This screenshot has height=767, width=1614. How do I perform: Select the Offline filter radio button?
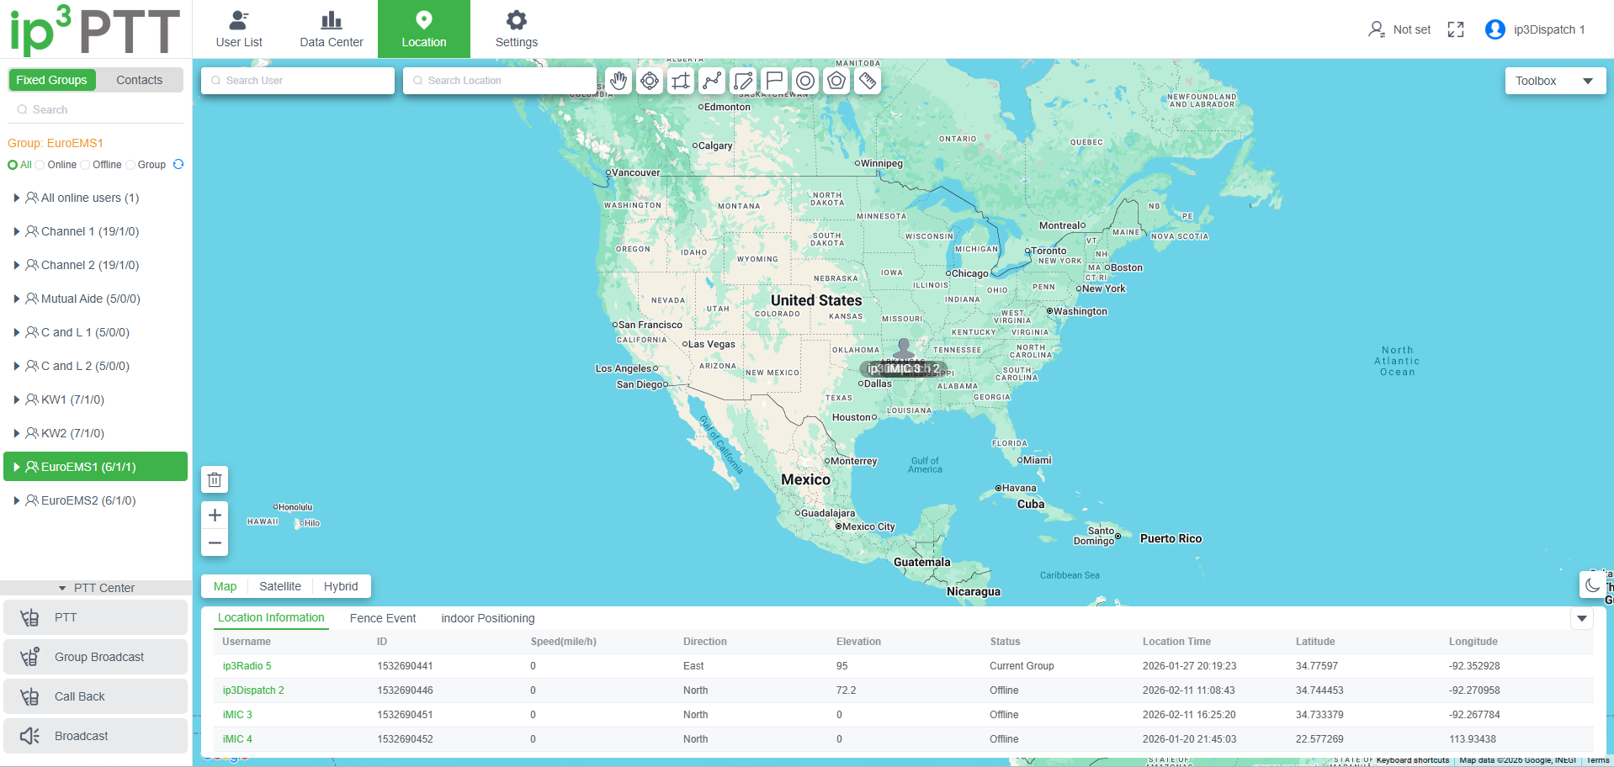tap(85, 165)
